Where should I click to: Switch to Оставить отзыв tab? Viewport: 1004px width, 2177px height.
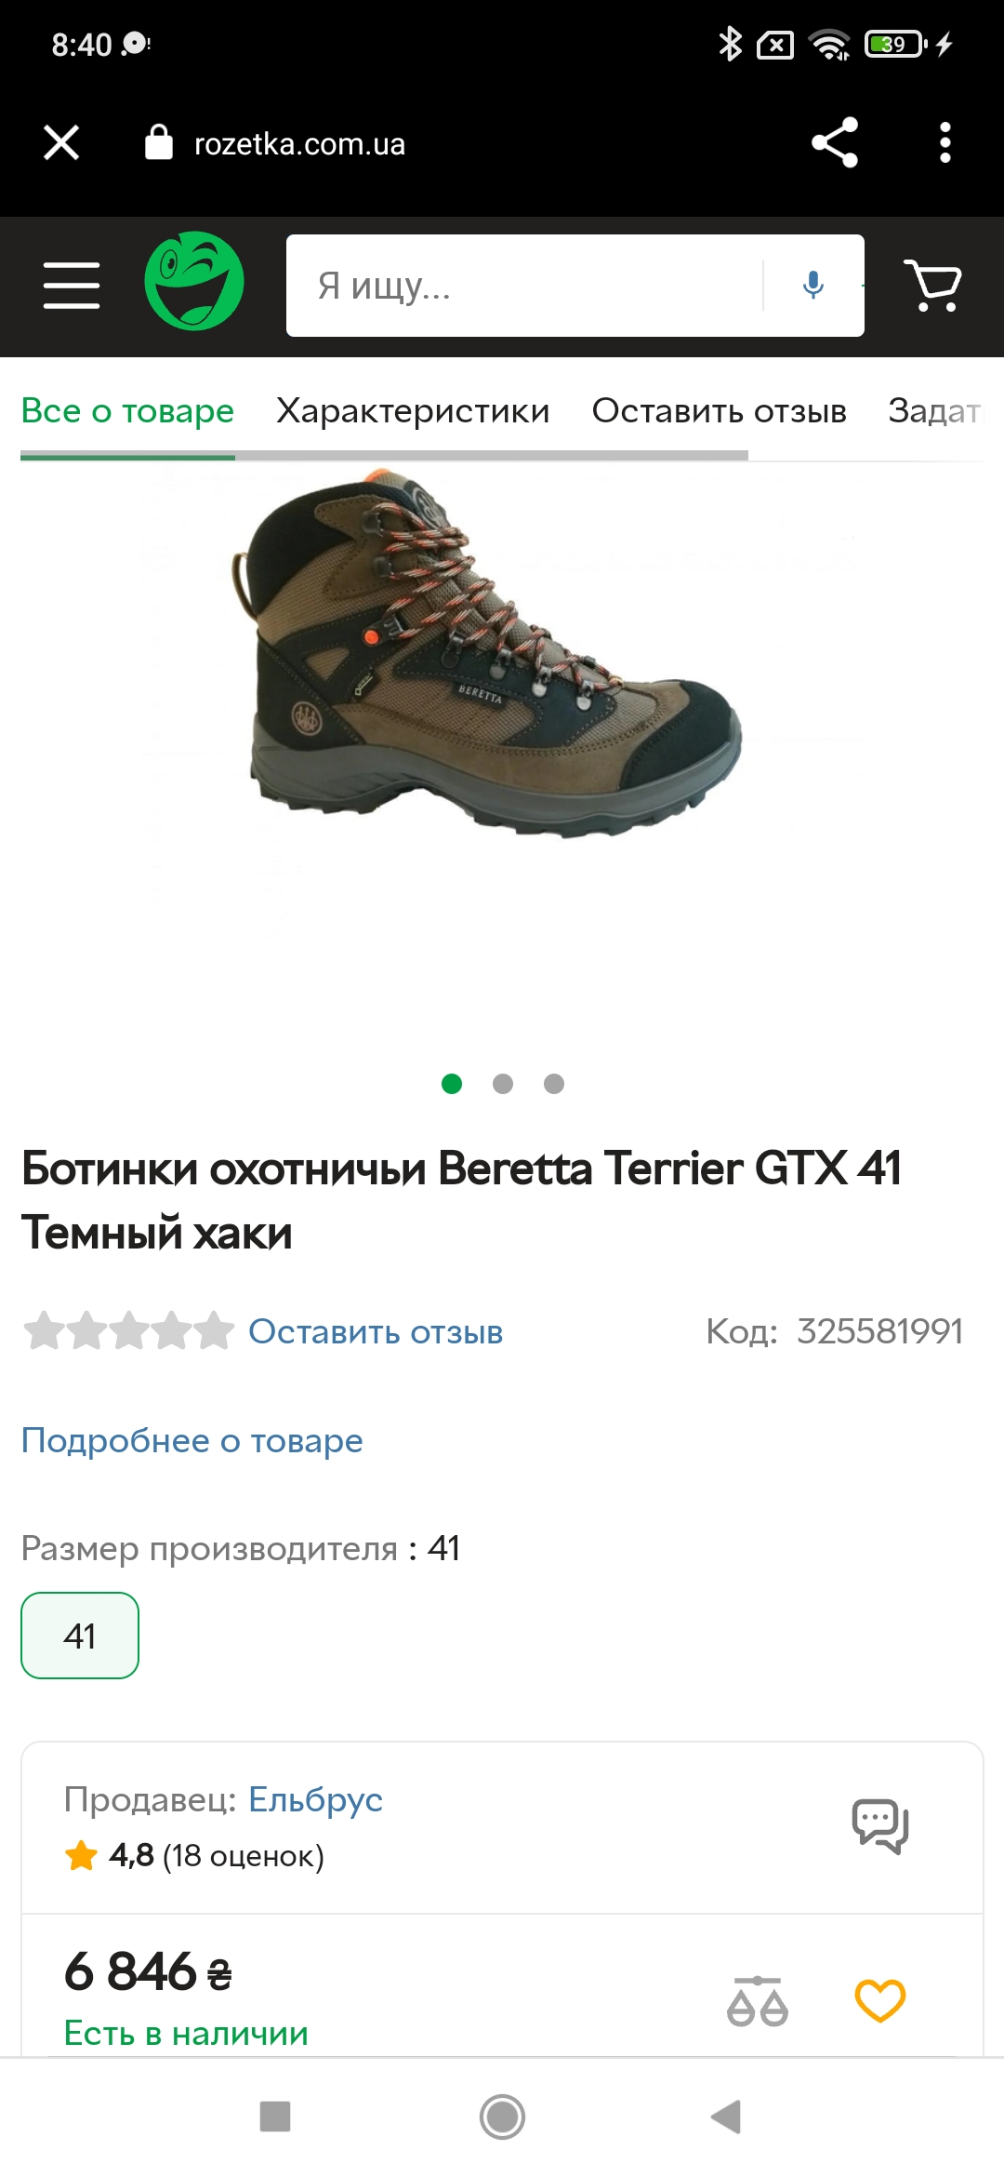coord(720,411)
